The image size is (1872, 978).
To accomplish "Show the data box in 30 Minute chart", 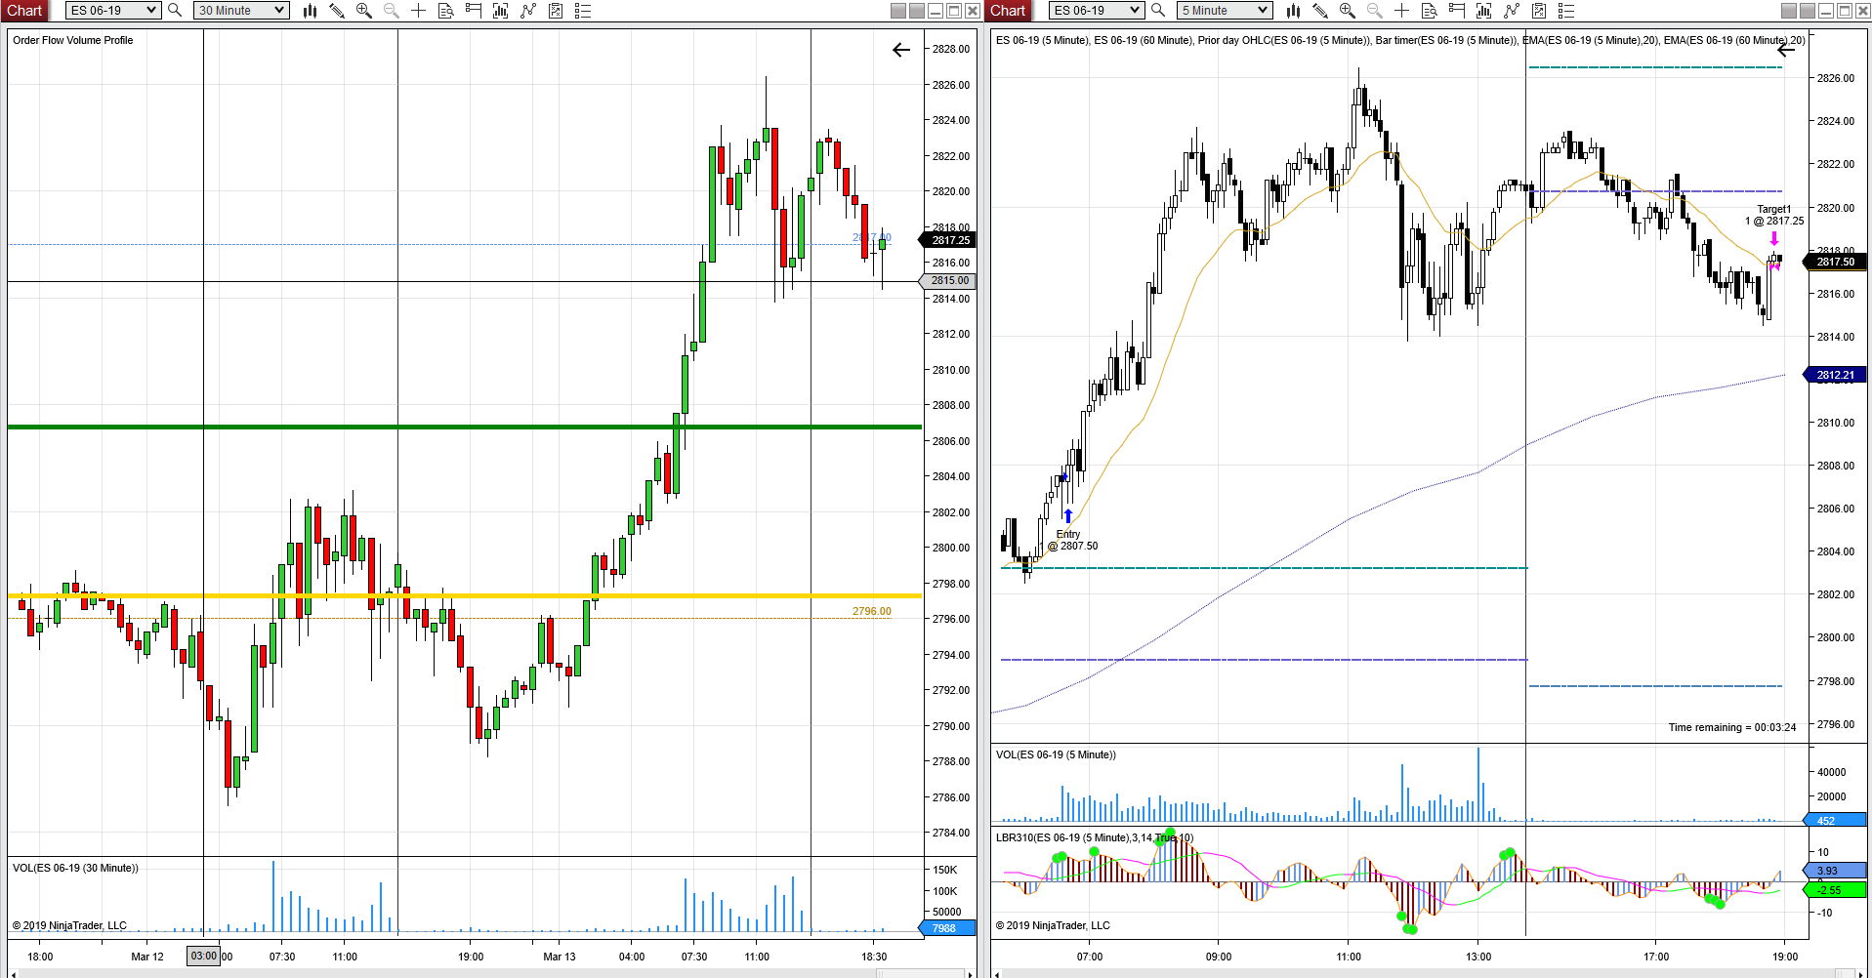I will (446, 10).
